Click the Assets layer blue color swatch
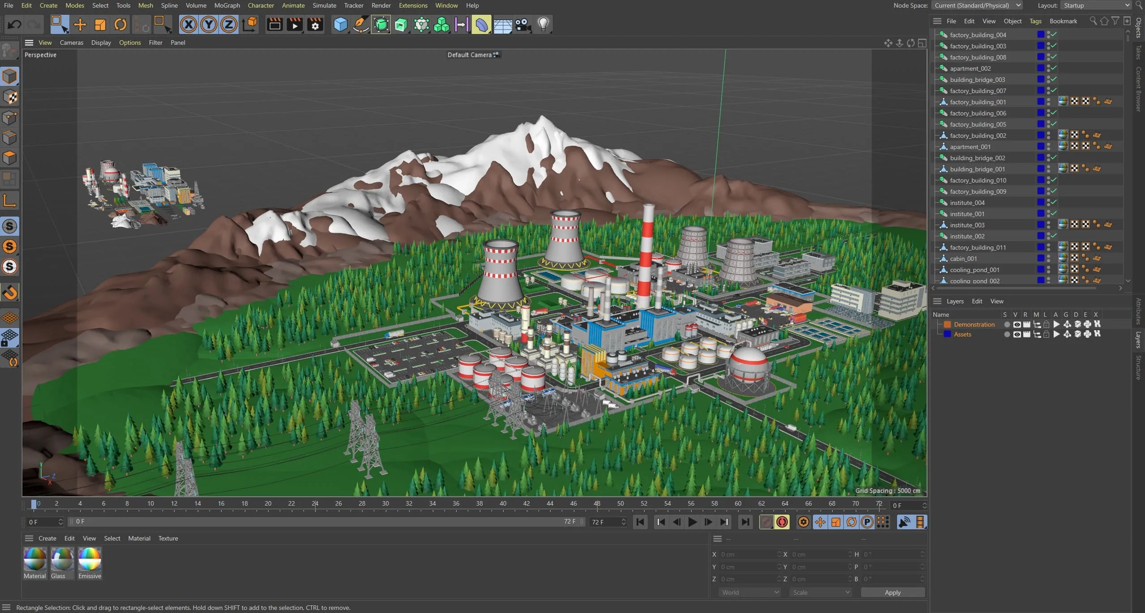 point(947,334)
